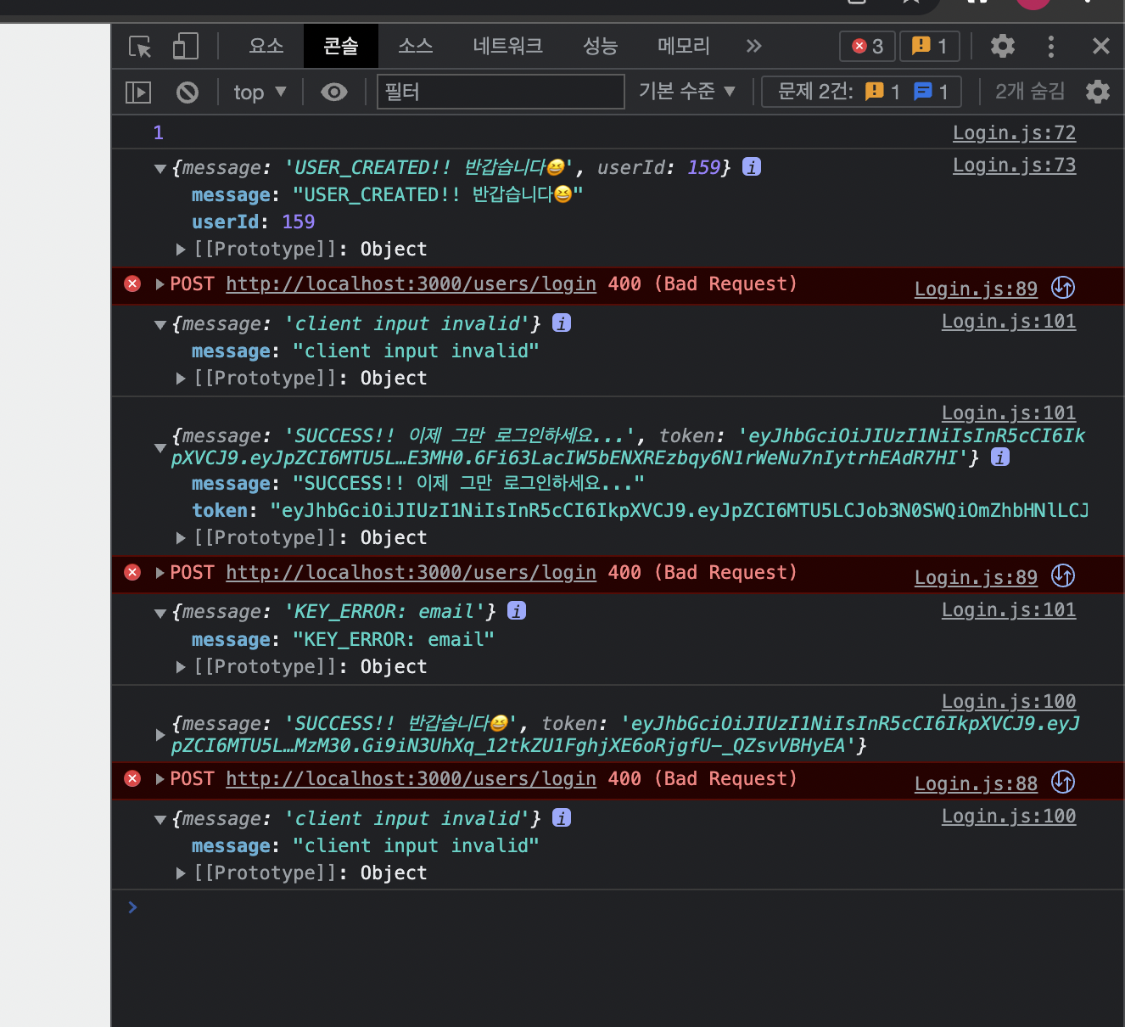The height and width of the screenshot is (1027, 1125).
Task: Click the userId: 159 property row
Action: 253,222
